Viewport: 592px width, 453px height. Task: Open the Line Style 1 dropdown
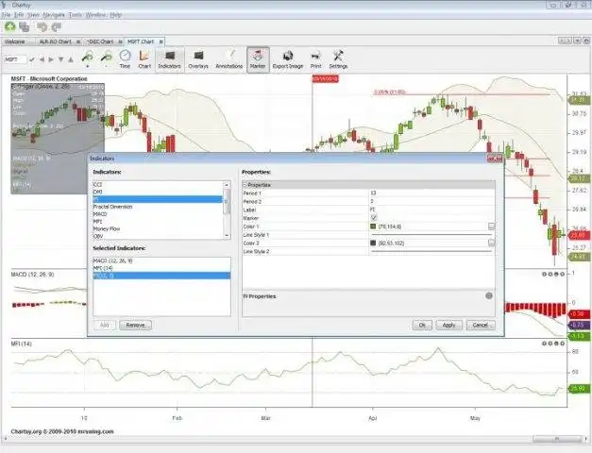431,235
